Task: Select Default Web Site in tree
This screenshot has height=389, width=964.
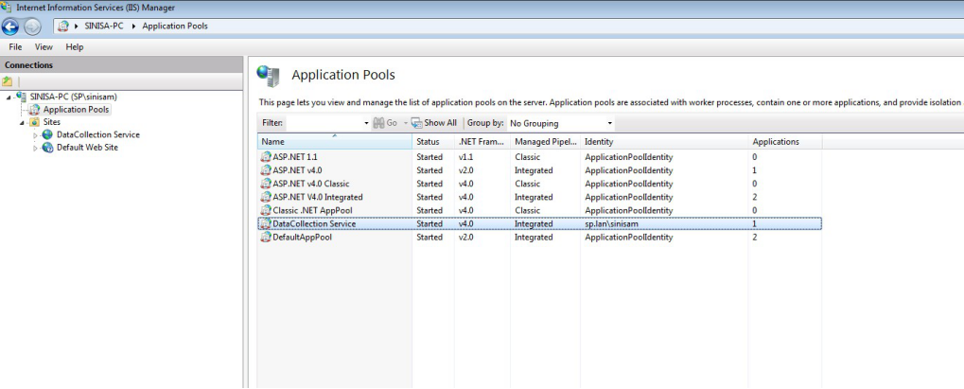Action: point(87,148)
